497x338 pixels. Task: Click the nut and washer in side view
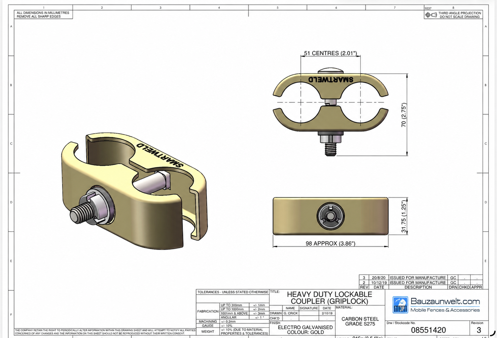point(331,216)
